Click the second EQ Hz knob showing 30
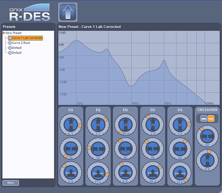The width and height of the screenshot is (222, 193). pos(98,149)
